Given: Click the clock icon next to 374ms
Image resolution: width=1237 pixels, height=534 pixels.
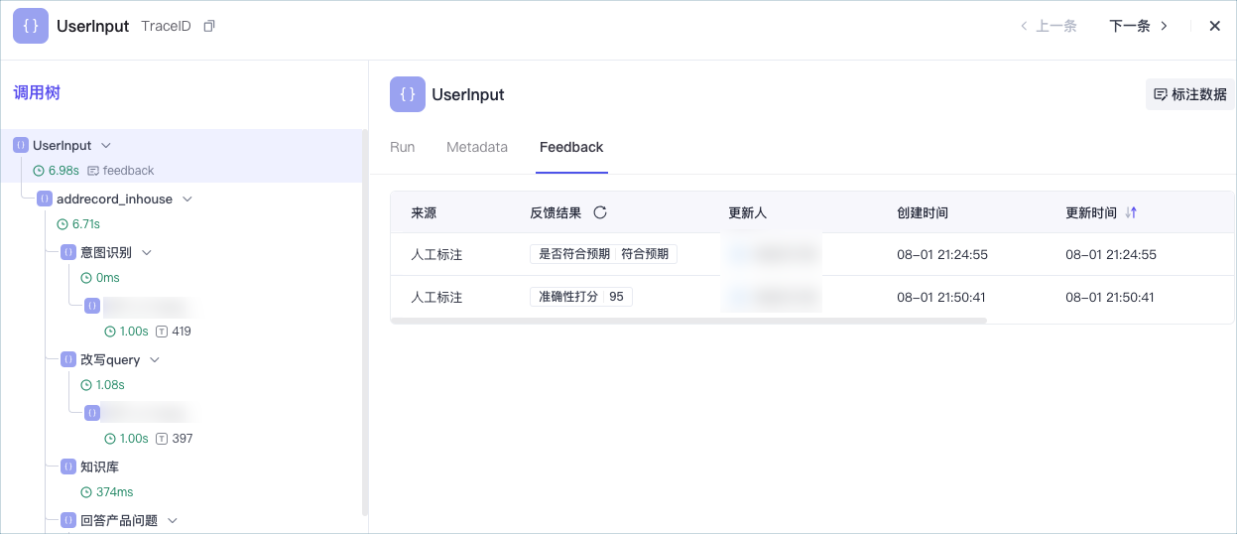Looking at the screenshot, I should [x=86, y=492].
